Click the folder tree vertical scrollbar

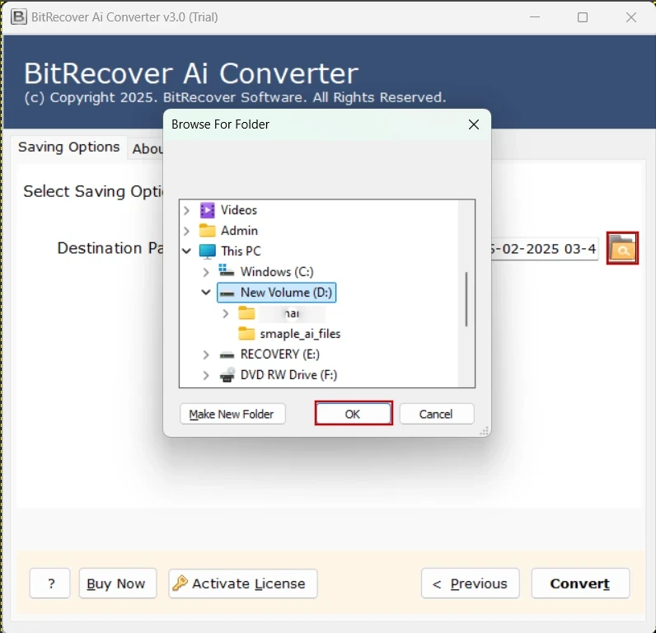466,298
